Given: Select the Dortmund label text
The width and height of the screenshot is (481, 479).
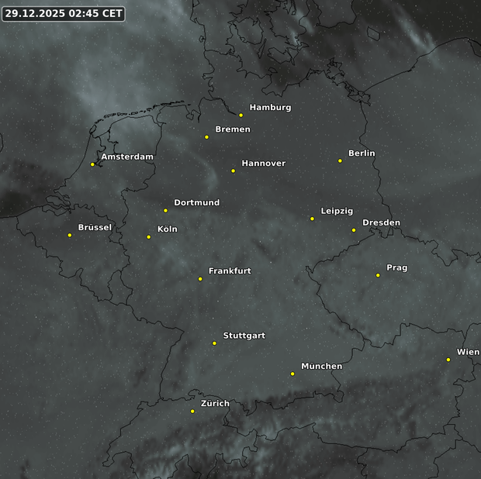Looking at the screenshot, I should click(x=196, y=203).
